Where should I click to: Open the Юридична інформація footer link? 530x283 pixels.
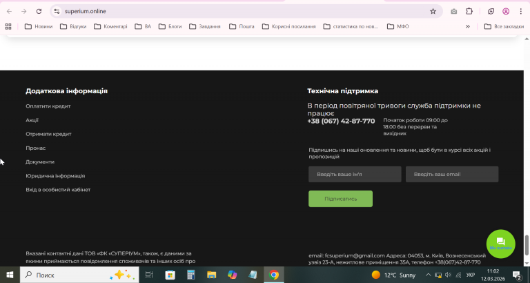coord(55,176)
